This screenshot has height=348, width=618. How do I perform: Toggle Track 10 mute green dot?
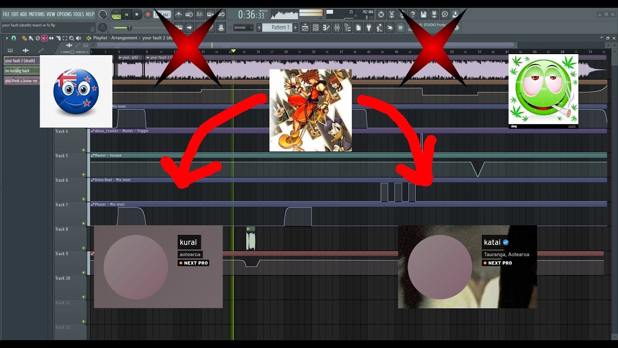(x=83, y=297)
